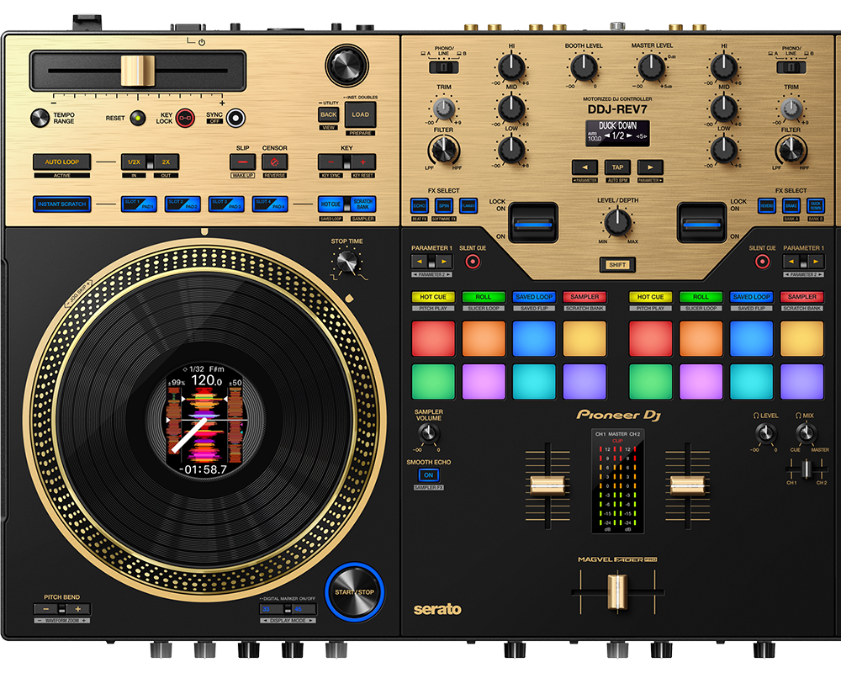The image size is (841, 673).
Task: Click the left deck SILENT CUE button
Action: (473, 262)
